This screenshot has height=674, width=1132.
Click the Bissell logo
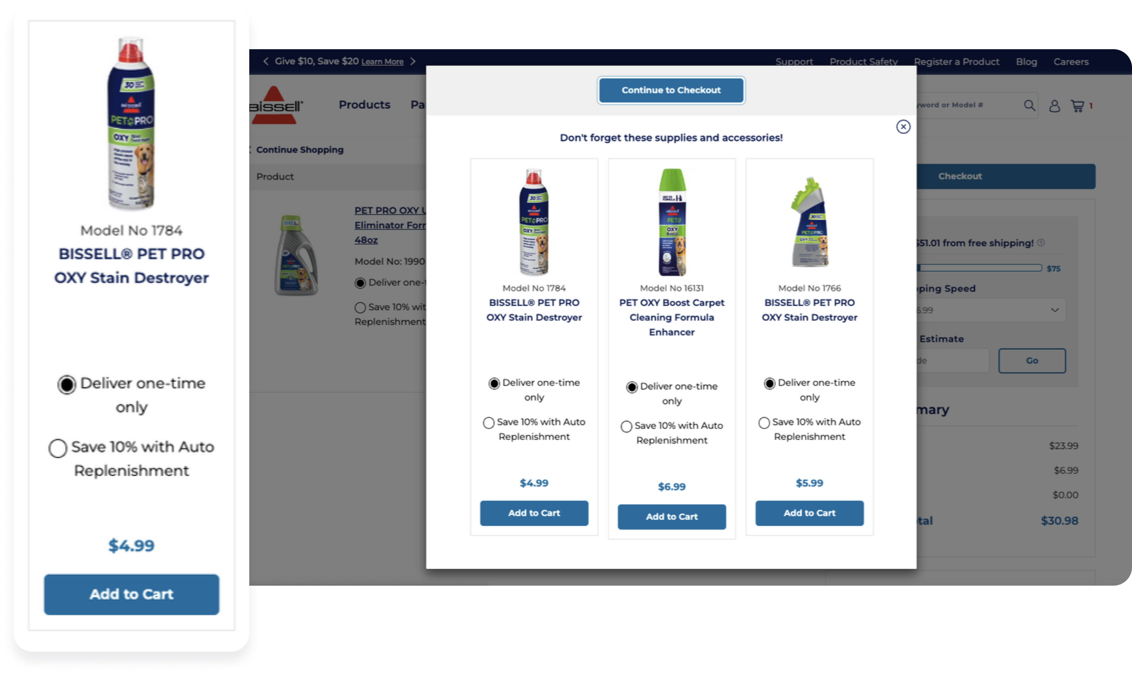[275, 105]
